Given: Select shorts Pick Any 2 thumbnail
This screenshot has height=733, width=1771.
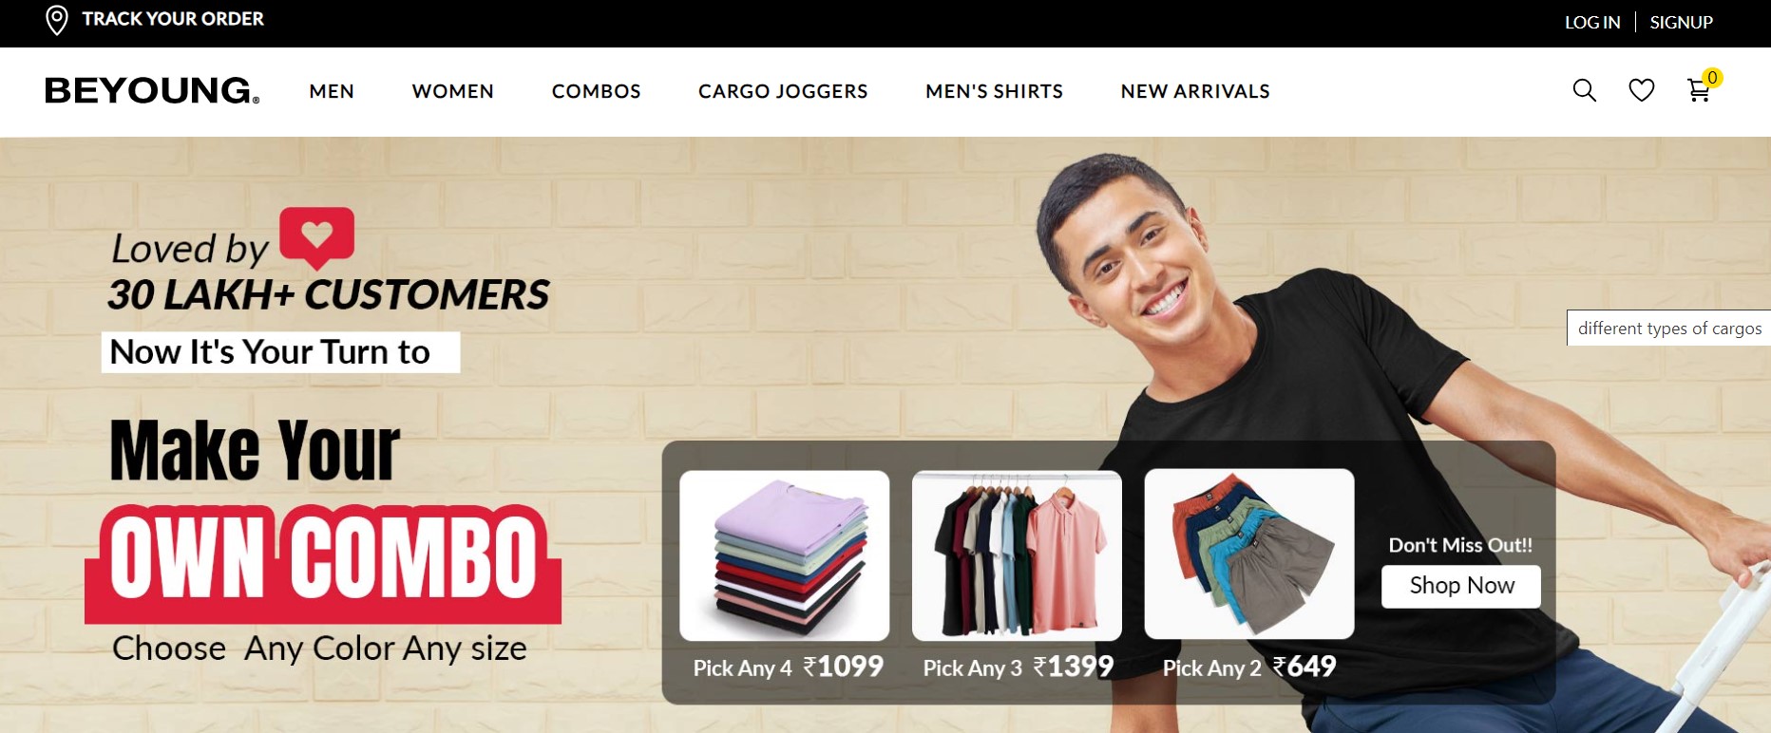Looking at the screenshot, I should click(1249, 554).
